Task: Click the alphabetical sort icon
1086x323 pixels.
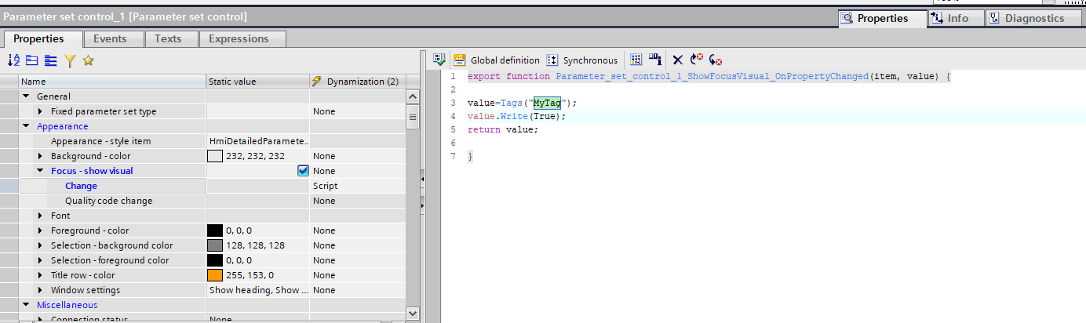Action: 14,60
